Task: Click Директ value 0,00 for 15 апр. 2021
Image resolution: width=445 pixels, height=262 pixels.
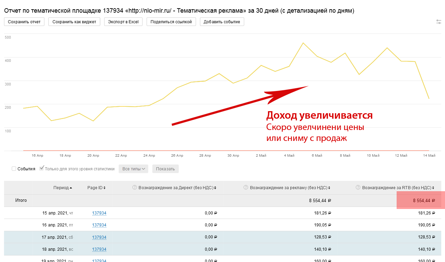Action: coord(211,213)
